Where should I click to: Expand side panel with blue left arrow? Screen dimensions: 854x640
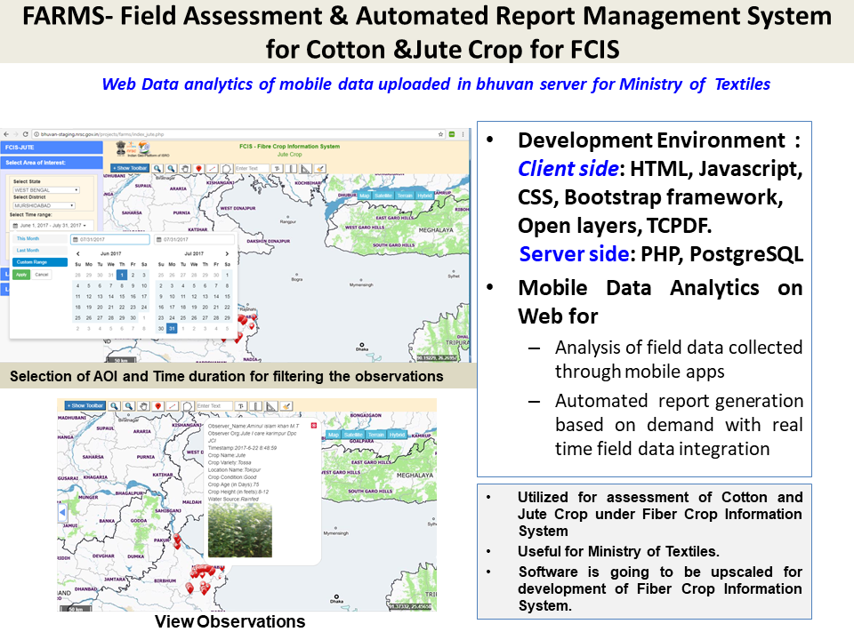[62, 512]
